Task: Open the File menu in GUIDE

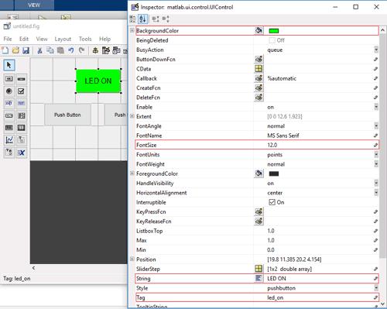Action: coord(8,39)
